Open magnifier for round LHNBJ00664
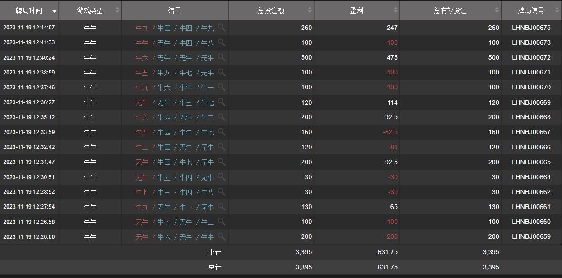Viewport: 562px width, 278px height. click(222, 176)
